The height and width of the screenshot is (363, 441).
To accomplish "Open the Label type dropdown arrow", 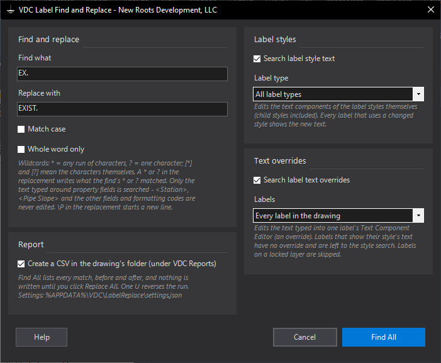I will click(x=418, y=94).
